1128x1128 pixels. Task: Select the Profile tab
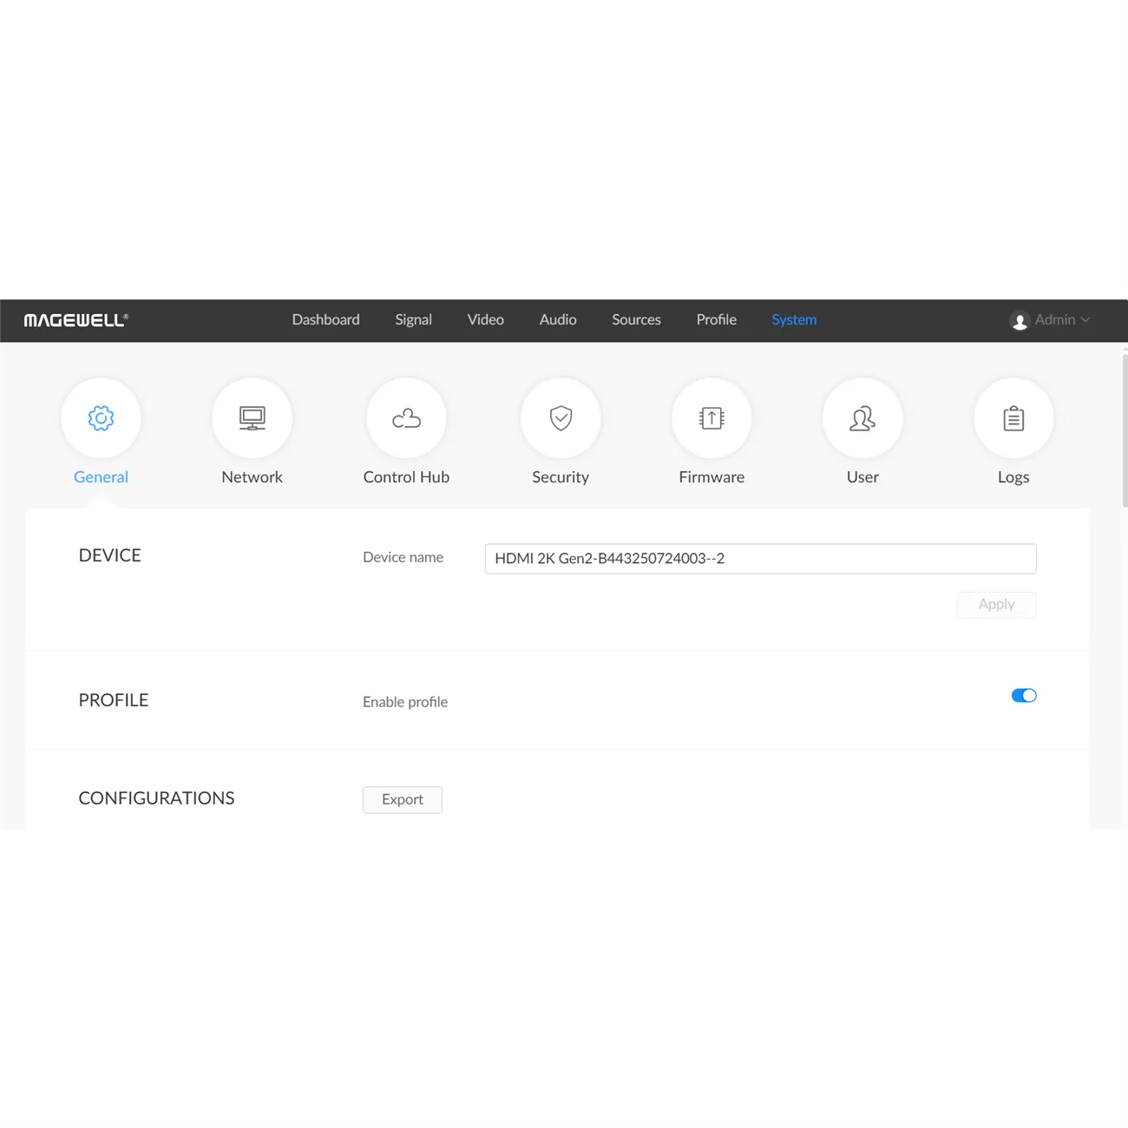[x=716, y=319]
